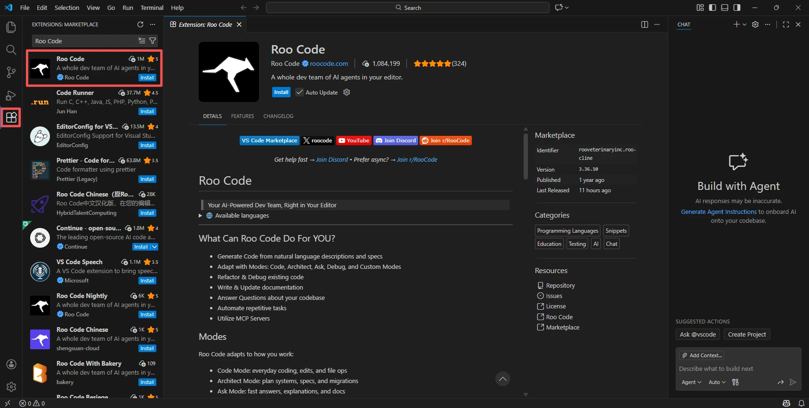Toggle the primary side bar

712,8
